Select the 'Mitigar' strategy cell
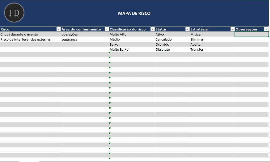The width and height of the screenshot is (270, 162). [x=196, y=34]
